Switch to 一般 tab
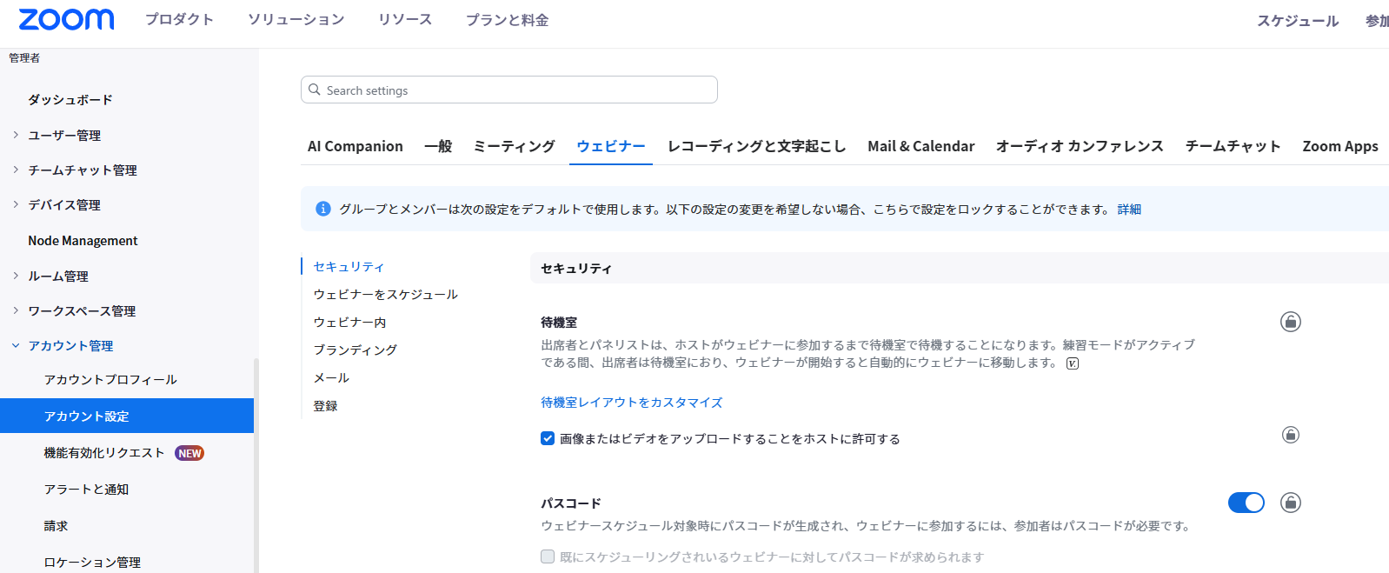The image size is (1389, 573). click(438, 146)
